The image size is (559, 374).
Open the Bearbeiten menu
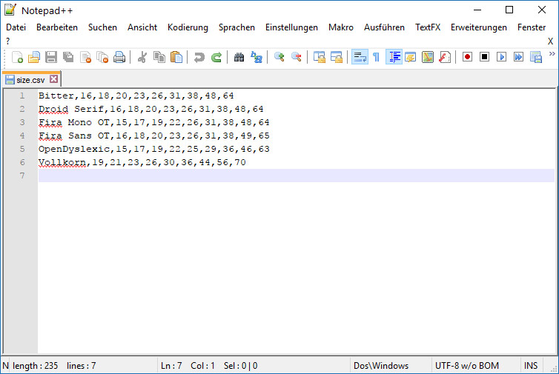point(57,27)
